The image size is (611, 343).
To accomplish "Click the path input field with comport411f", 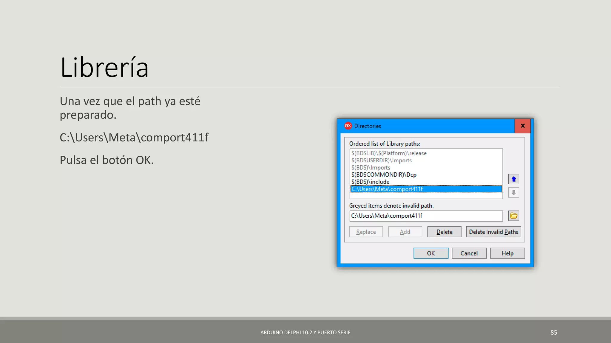I will [x=426, y=216].
